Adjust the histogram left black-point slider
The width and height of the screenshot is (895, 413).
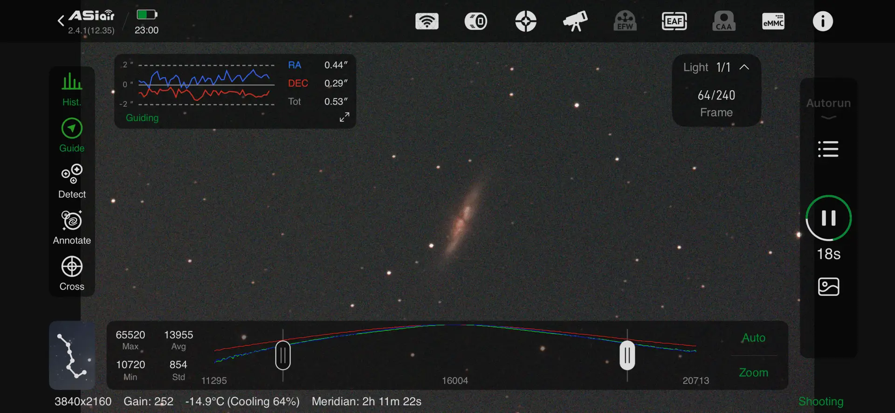tap(283, 355)
